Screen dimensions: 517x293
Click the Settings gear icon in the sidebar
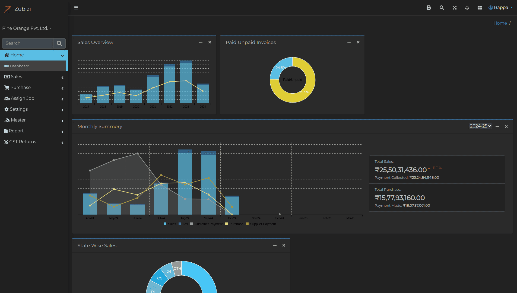click(6, 109)
